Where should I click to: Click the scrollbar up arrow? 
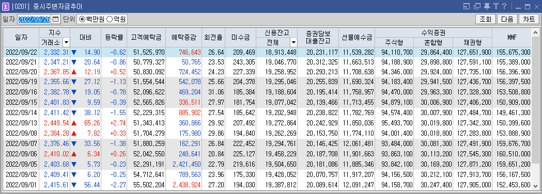[x=535, y=33]
